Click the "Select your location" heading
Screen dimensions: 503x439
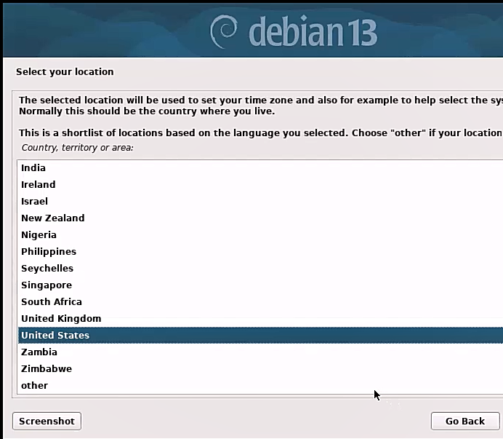(65, 72)
